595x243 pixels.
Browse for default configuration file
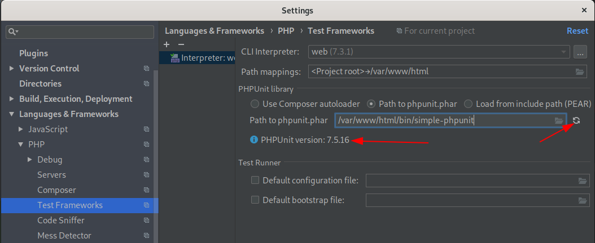tap(583, 181)
